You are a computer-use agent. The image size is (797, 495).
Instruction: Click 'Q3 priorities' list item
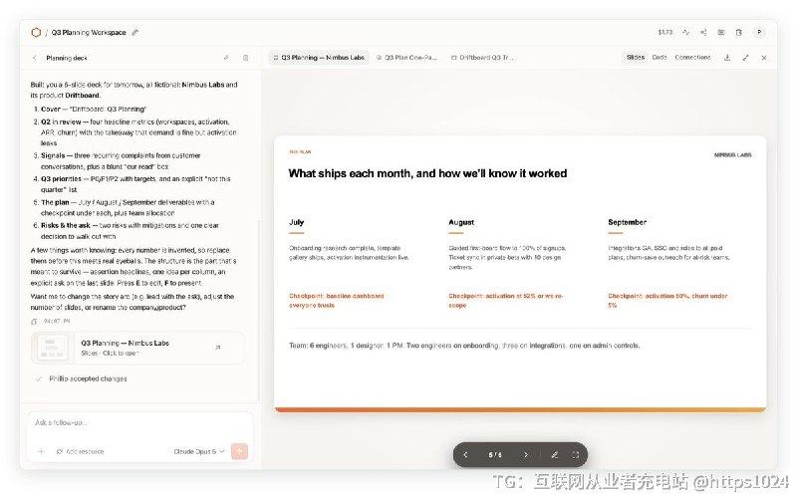point(133,184)
